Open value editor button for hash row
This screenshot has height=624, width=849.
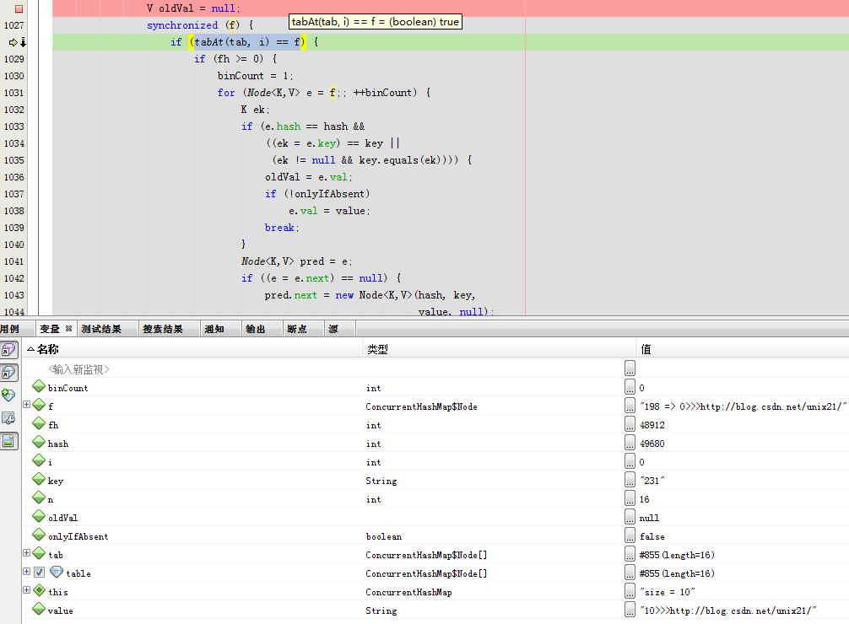(630, 443)
